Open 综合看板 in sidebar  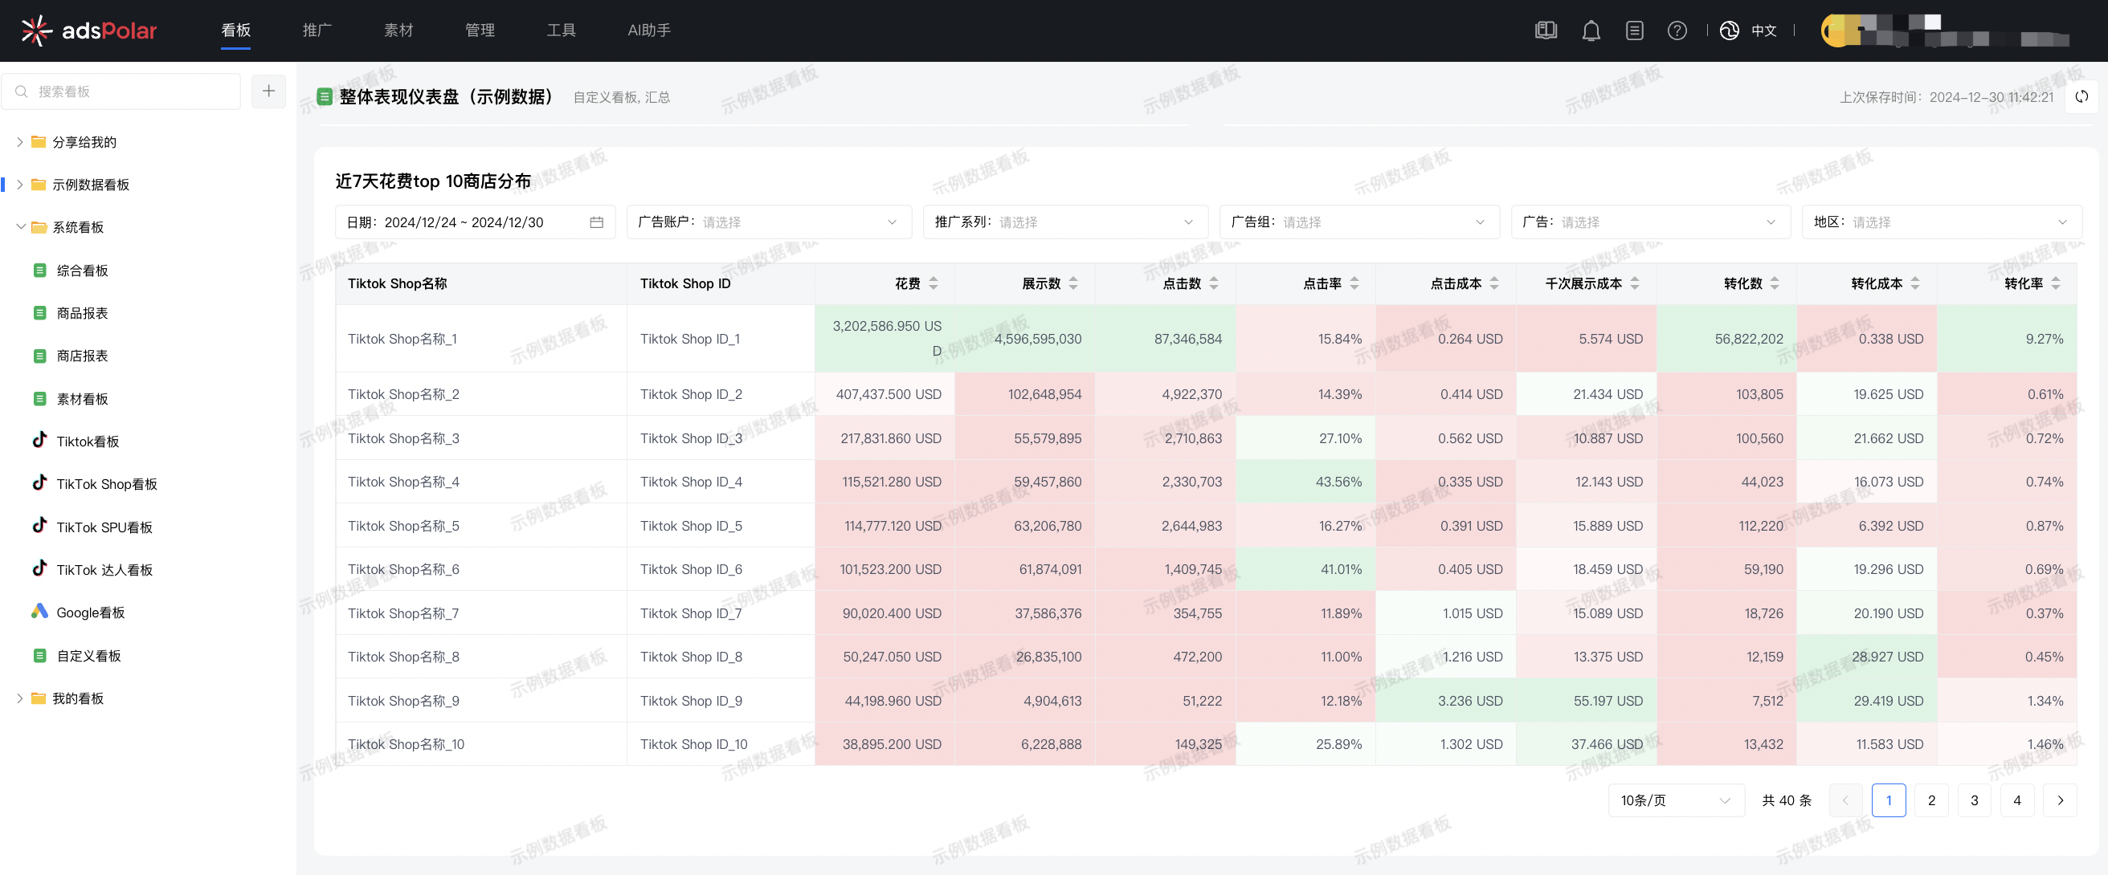[82, 271]
